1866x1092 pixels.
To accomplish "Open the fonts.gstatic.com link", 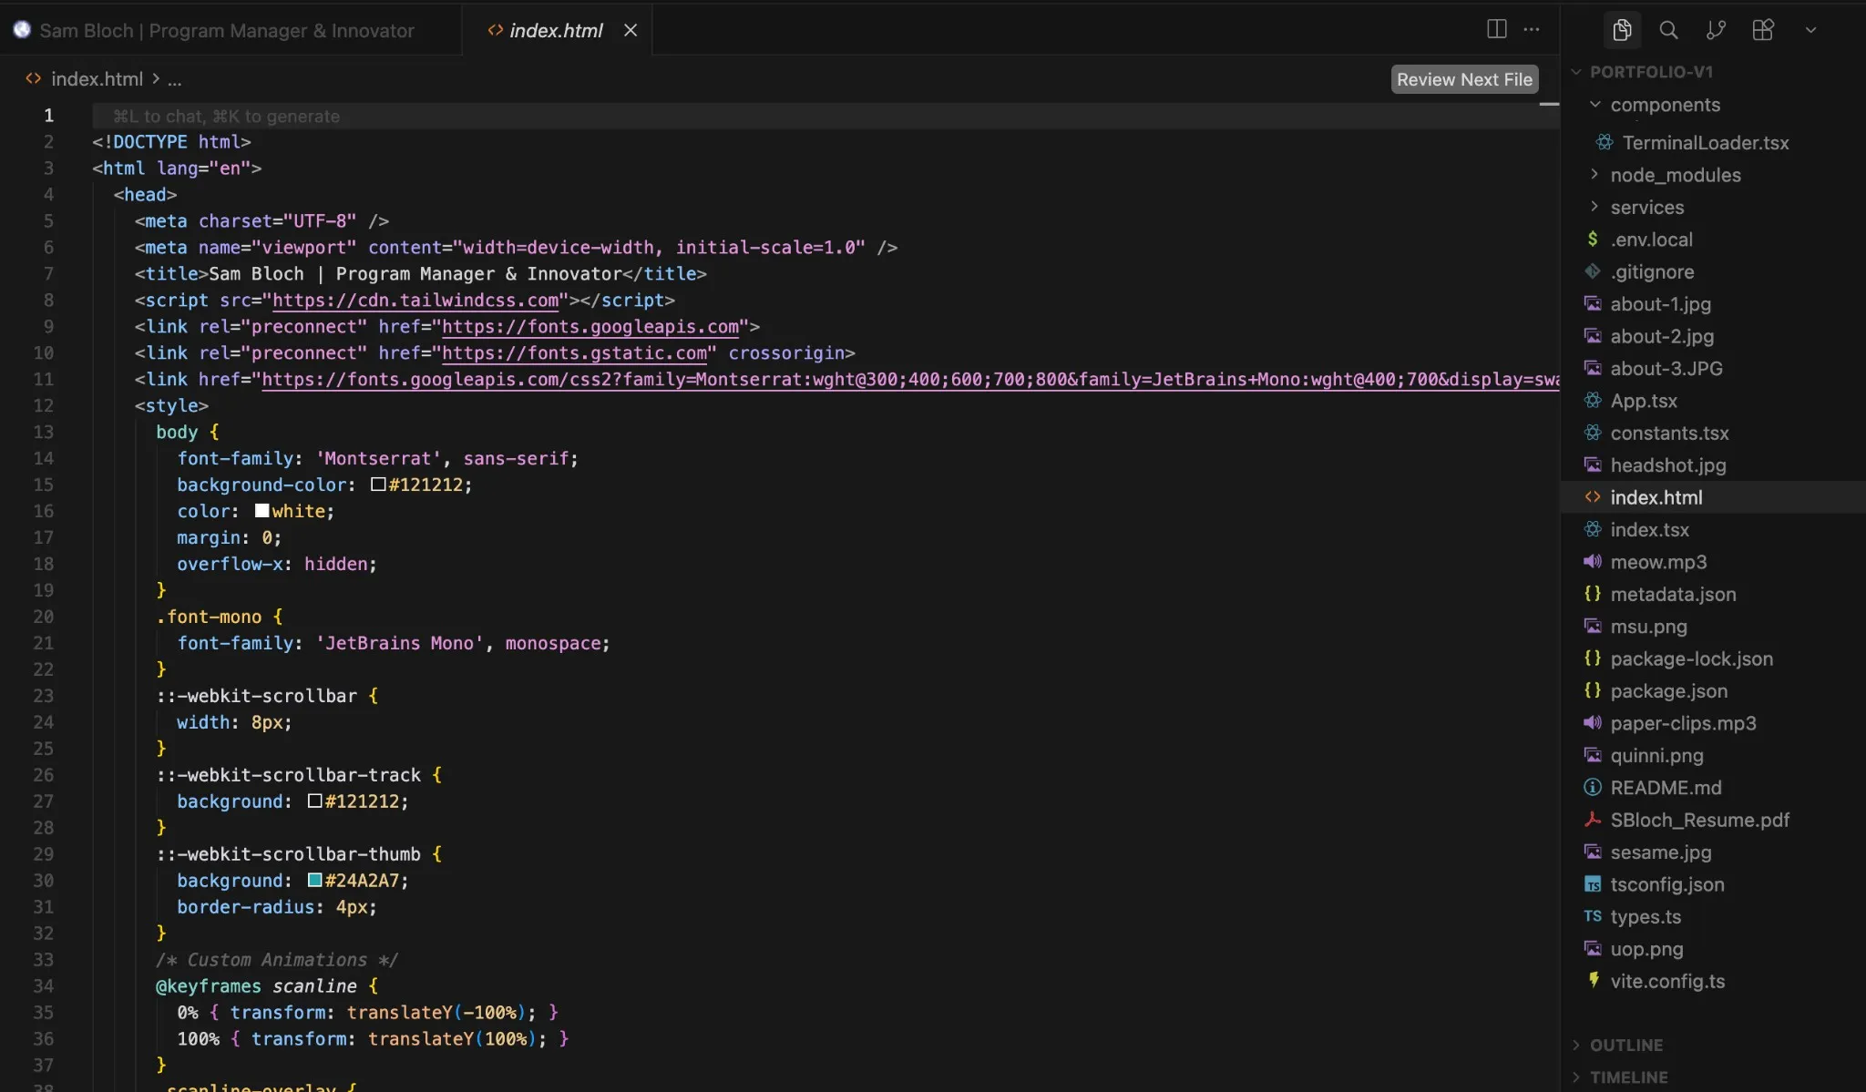I will [574, 353].
